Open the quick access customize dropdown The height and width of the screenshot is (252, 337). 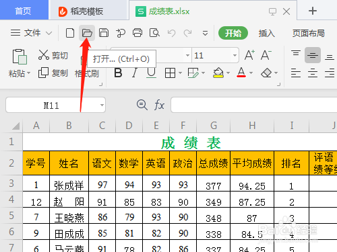tap(205, 34)
